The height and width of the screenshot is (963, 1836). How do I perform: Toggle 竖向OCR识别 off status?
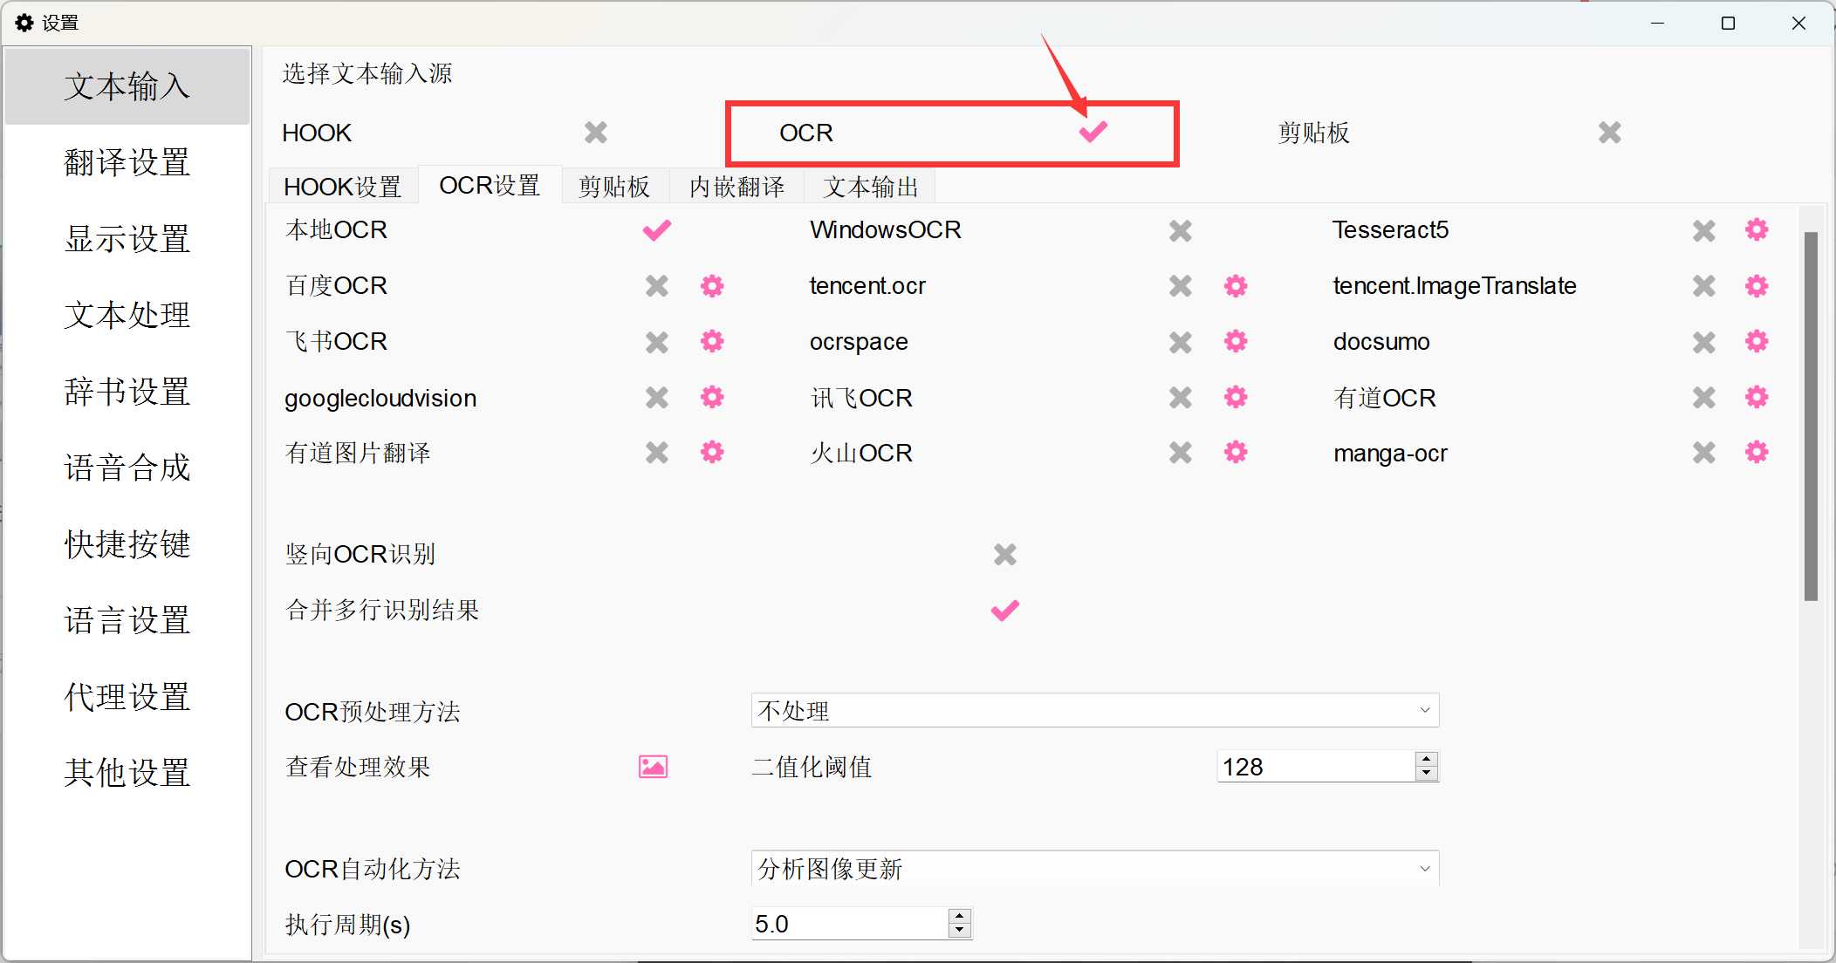[1005, 554]
